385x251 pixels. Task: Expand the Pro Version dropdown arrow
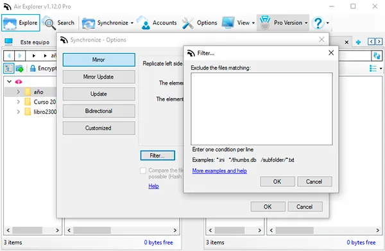pyautogui.click(x=306, y=23)
